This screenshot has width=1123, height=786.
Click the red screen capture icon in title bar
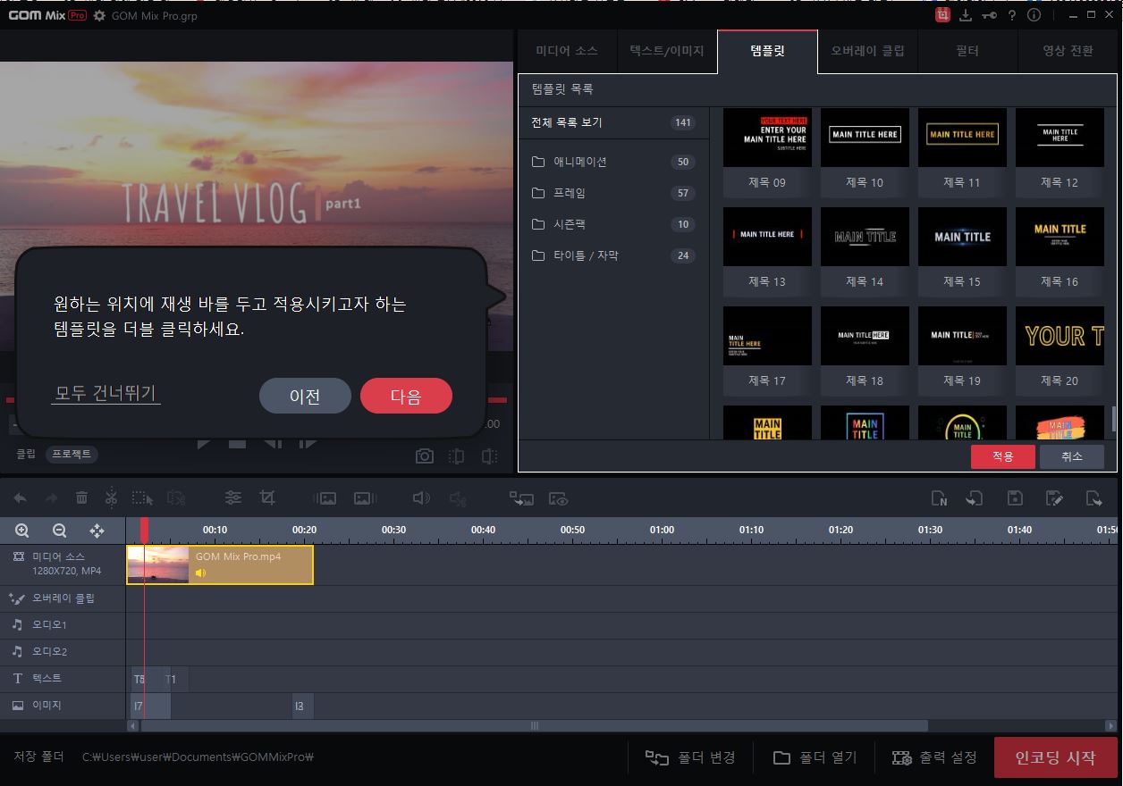(x=942, y=15)
